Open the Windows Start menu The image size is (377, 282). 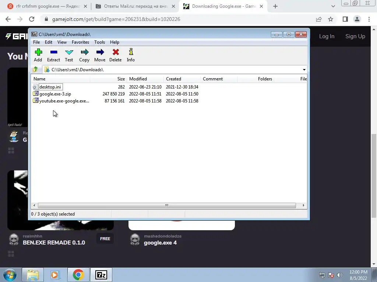tap(10, 275)
